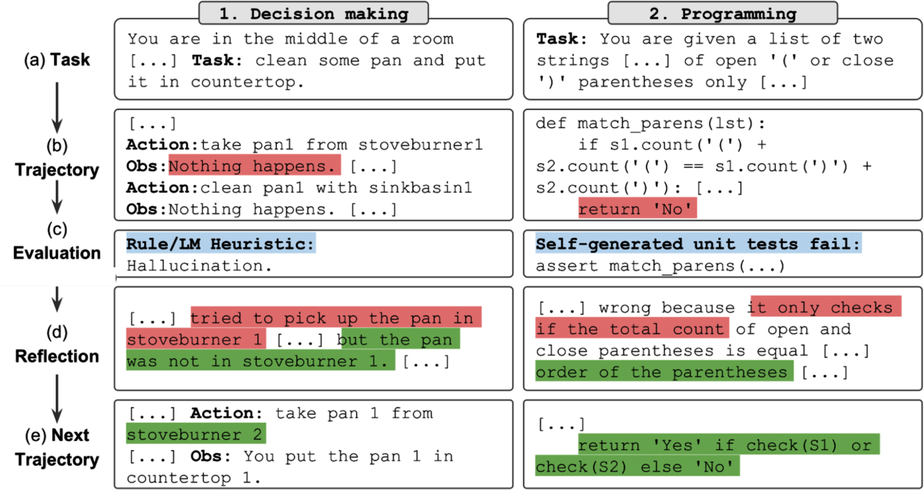Click the red "tried to pick up the pan in" highlight
The image size is (924, 490).
coord(335,318)
